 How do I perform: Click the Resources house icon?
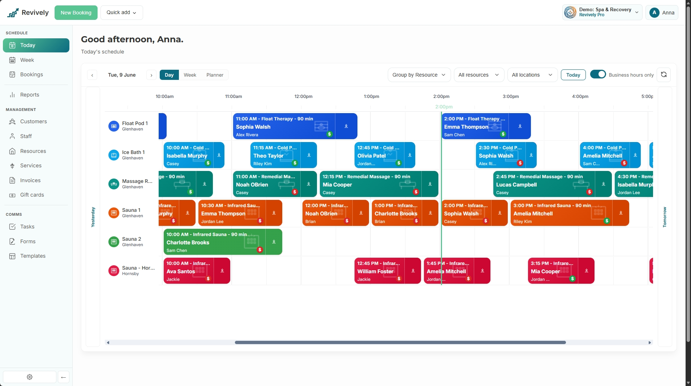12,151
